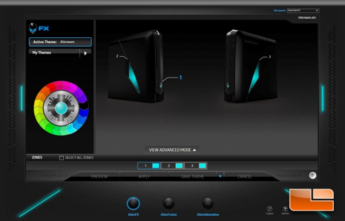Pick green on the color wheel

pyautogui.click(x=51, y=128)
